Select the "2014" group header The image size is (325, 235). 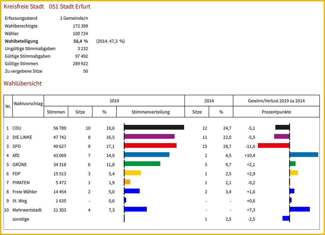pyautogui.click(x=209, y=101)
